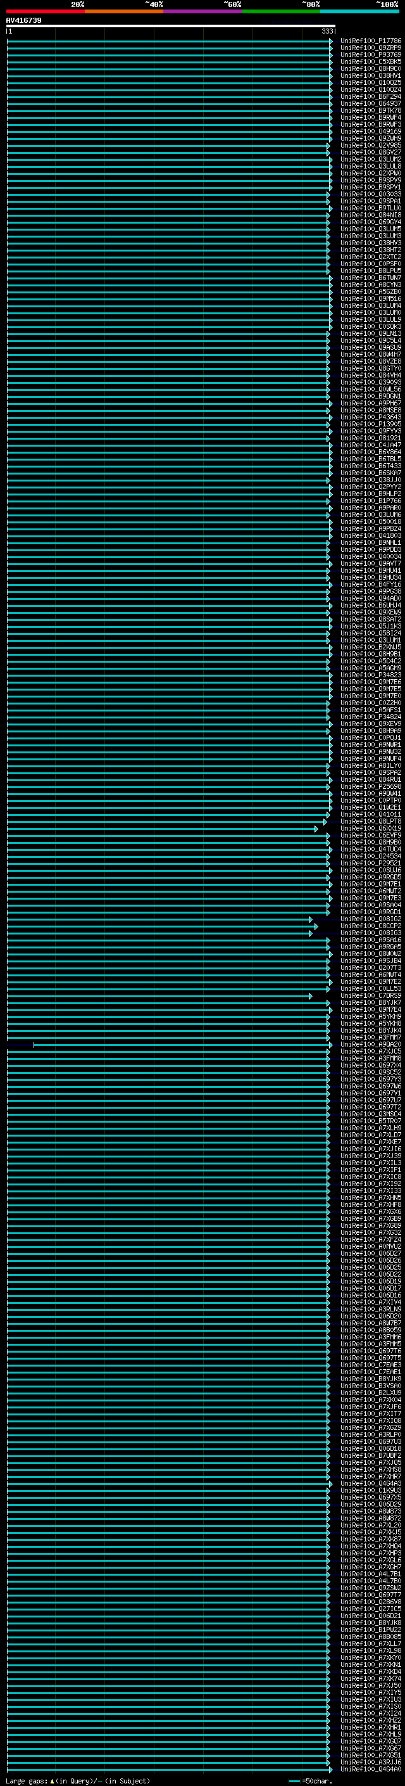Open the UniRef100_Q84NI8 entry
The height and width of the screenshot is (1786, 405).
click(371, 215)
